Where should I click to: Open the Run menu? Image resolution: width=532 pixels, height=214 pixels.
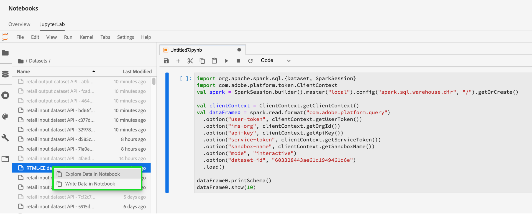pos(68,37)
